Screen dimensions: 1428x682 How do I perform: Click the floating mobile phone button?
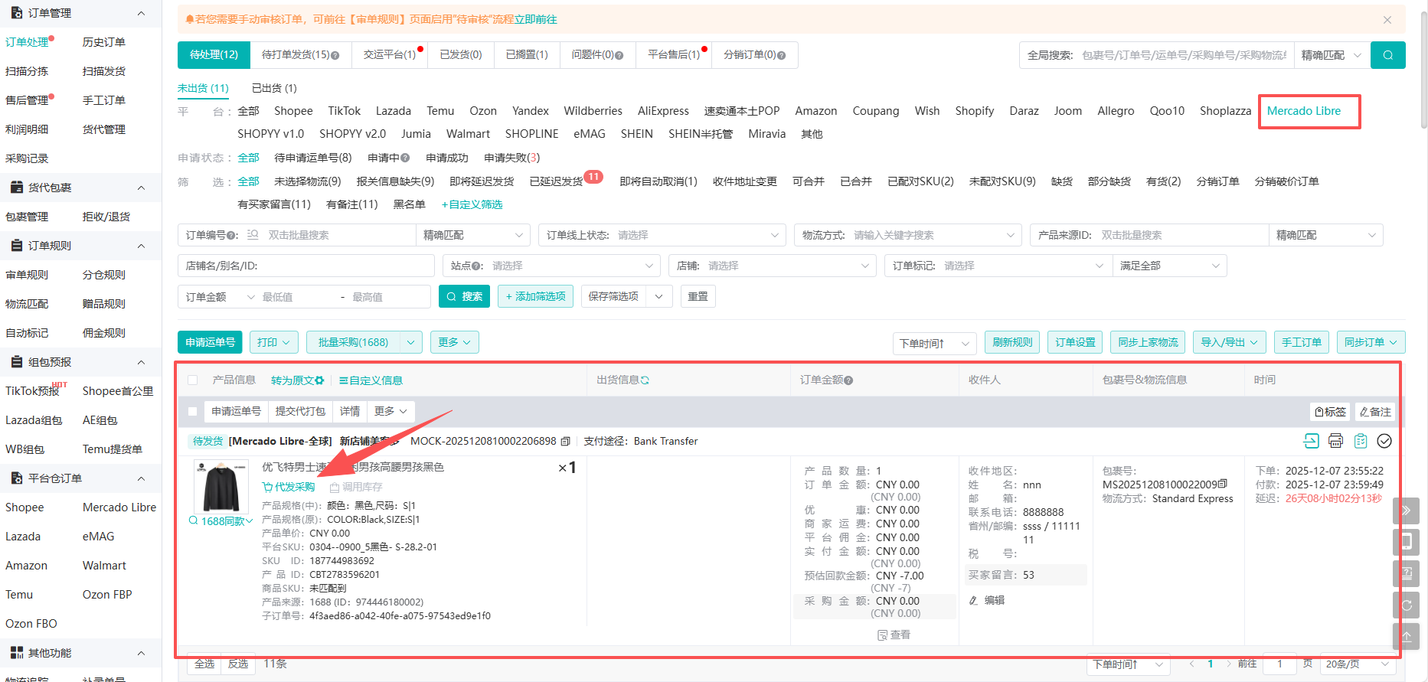pyautogui.click(x=1406, y=542)
